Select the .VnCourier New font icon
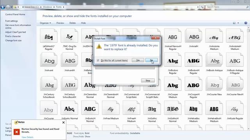Viewport: 250px width, 140px height. pos(214,84)
